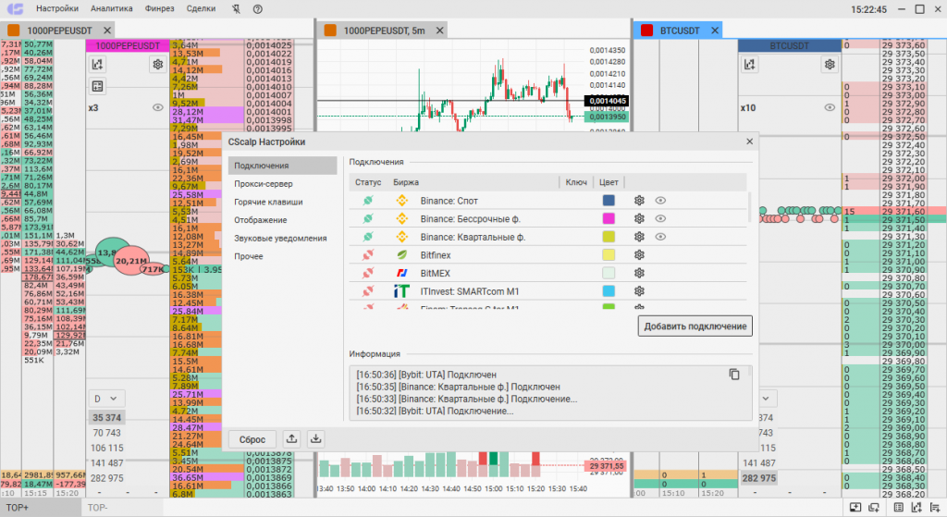The image size is (947, 517).
Task: Click the list panel icon in bottom status bar
Action: 899,508
